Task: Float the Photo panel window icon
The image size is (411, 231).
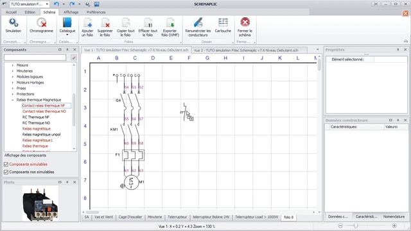Action: [60, 182]
